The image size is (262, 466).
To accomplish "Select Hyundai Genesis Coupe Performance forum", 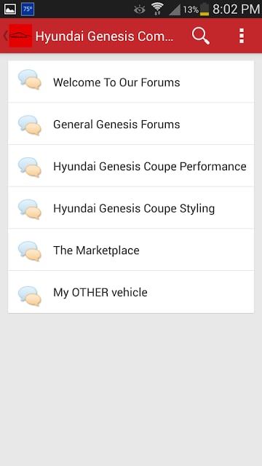I will [x=131, y=166].
